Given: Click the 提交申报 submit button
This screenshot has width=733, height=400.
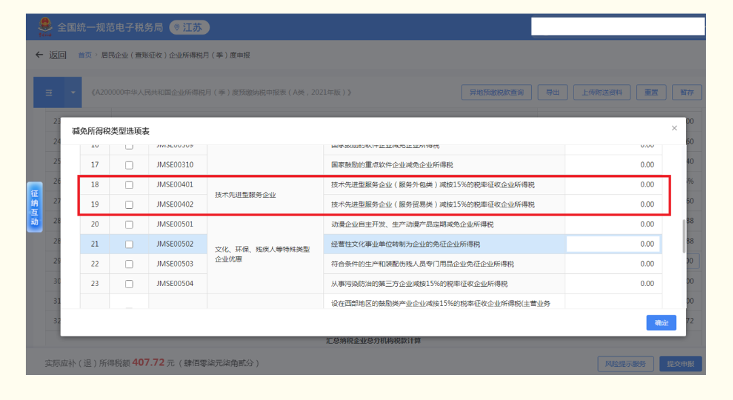Looking at the screenshot, I should (x=681, y=363).
